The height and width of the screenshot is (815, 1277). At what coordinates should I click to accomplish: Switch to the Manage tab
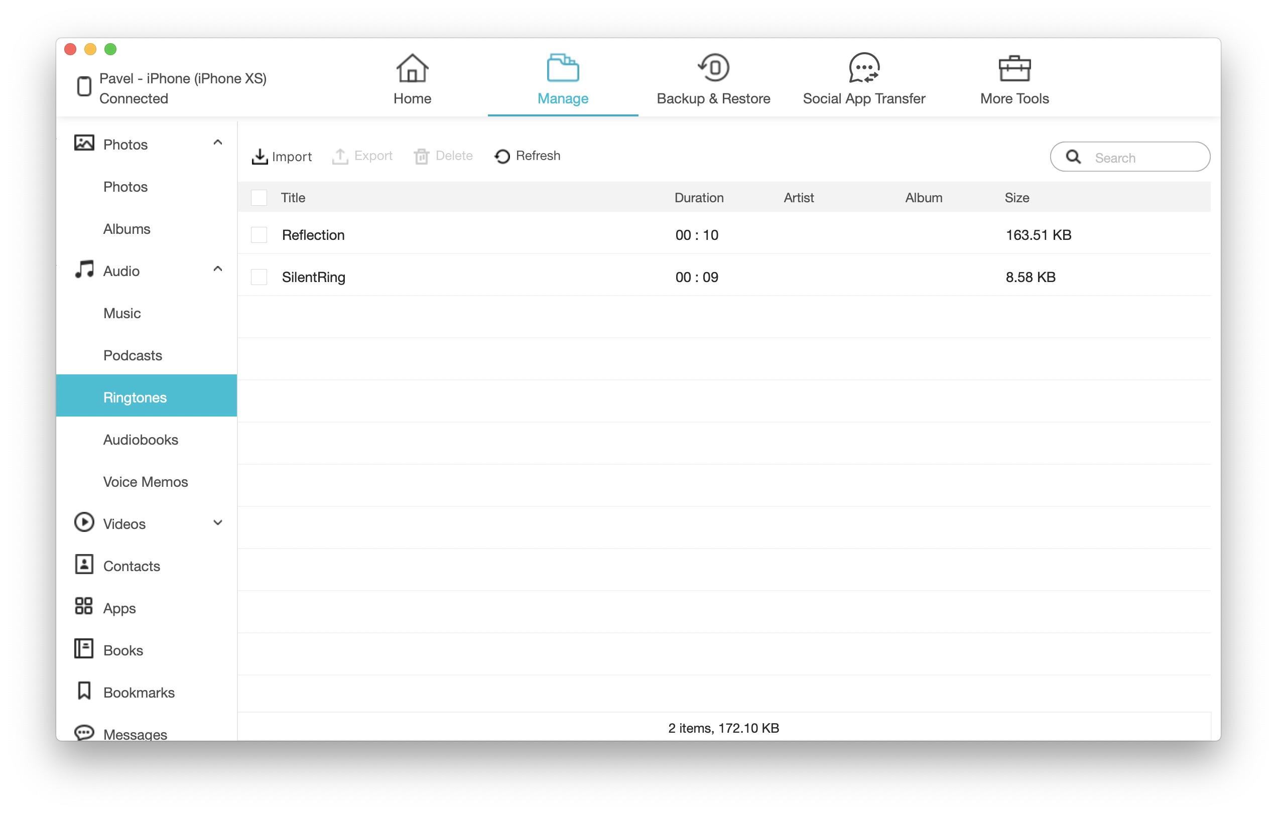563,79
